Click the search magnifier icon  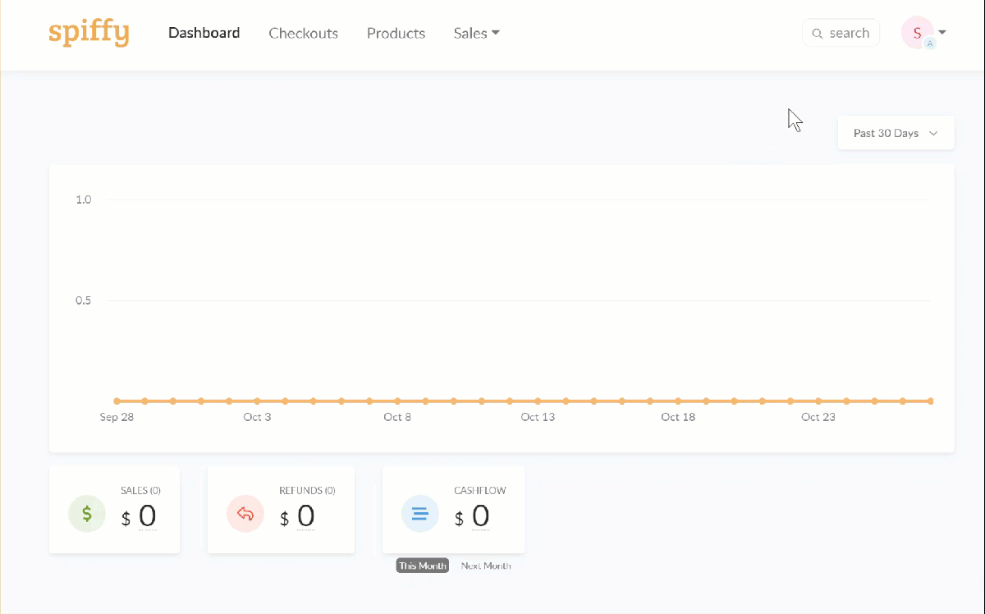click(x=817, y=34)
